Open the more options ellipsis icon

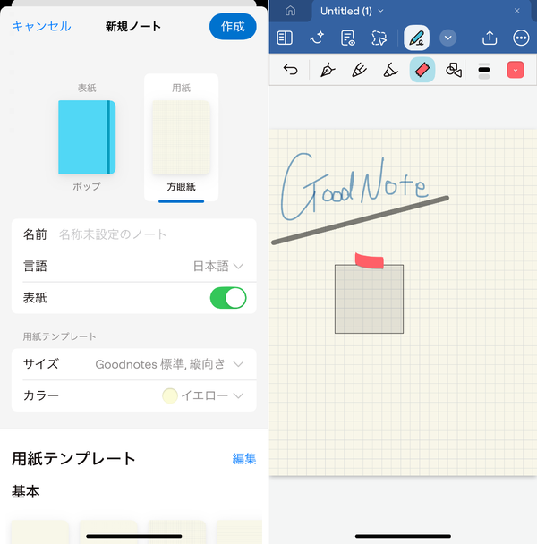(521, 38)
